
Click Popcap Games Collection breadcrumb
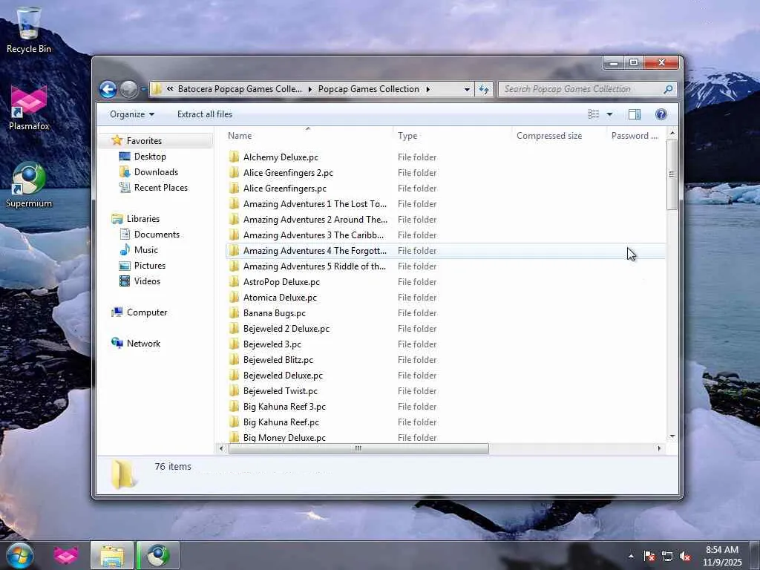[x=368, y=89]
